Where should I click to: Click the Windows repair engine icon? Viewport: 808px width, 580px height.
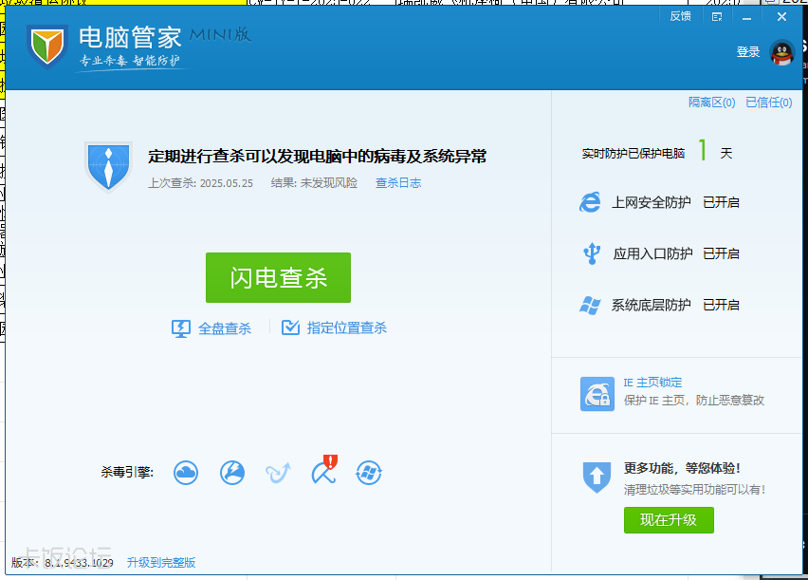coord(369,473)
